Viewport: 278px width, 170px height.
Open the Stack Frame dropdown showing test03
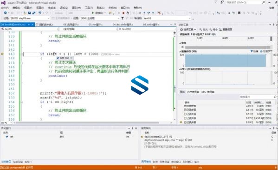click(x=167, y=18)
